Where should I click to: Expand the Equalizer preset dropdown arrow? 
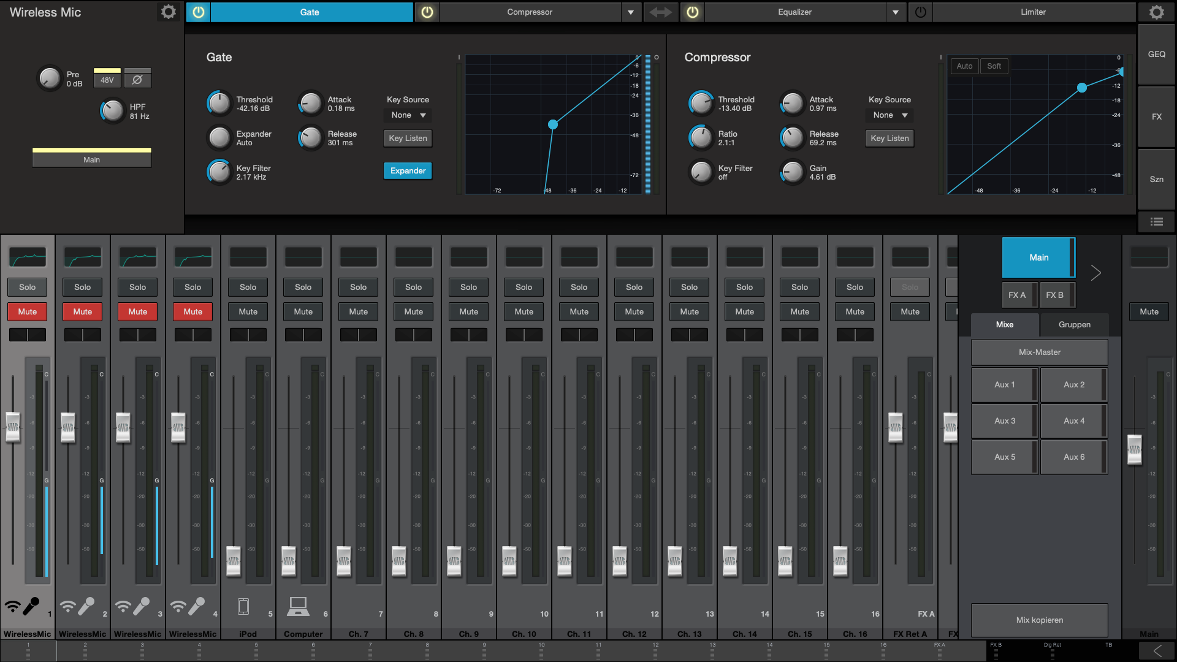point(896,12)
